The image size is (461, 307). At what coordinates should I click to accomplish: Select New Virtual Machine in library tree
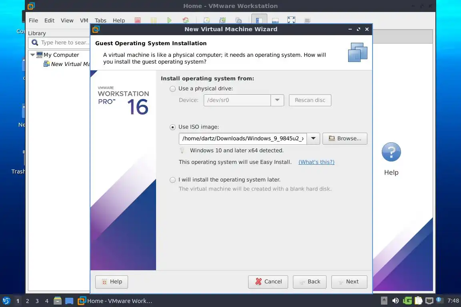click(x=67, y=64)
